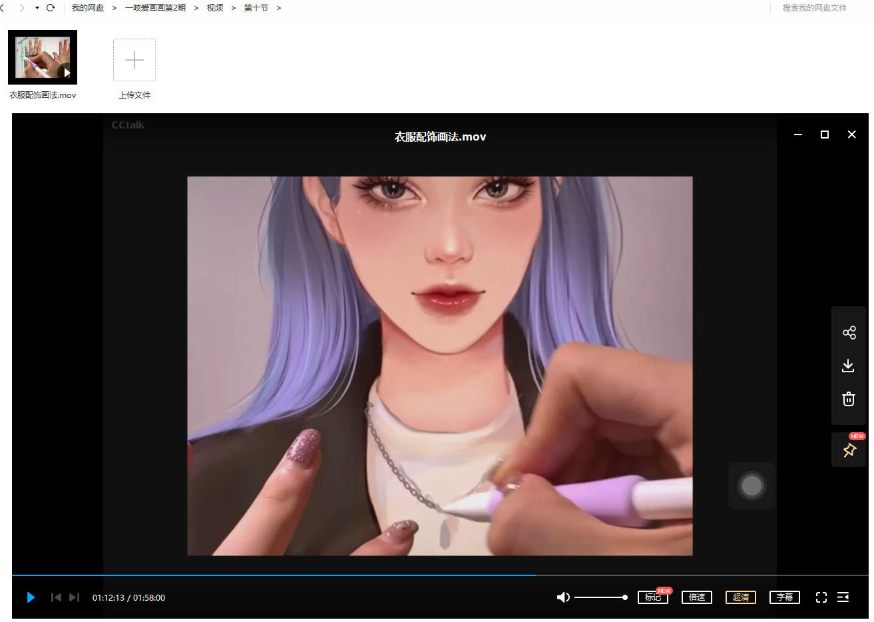Open the 超清 video quality menu
The image size is (874, 622).
click(741, 597)
